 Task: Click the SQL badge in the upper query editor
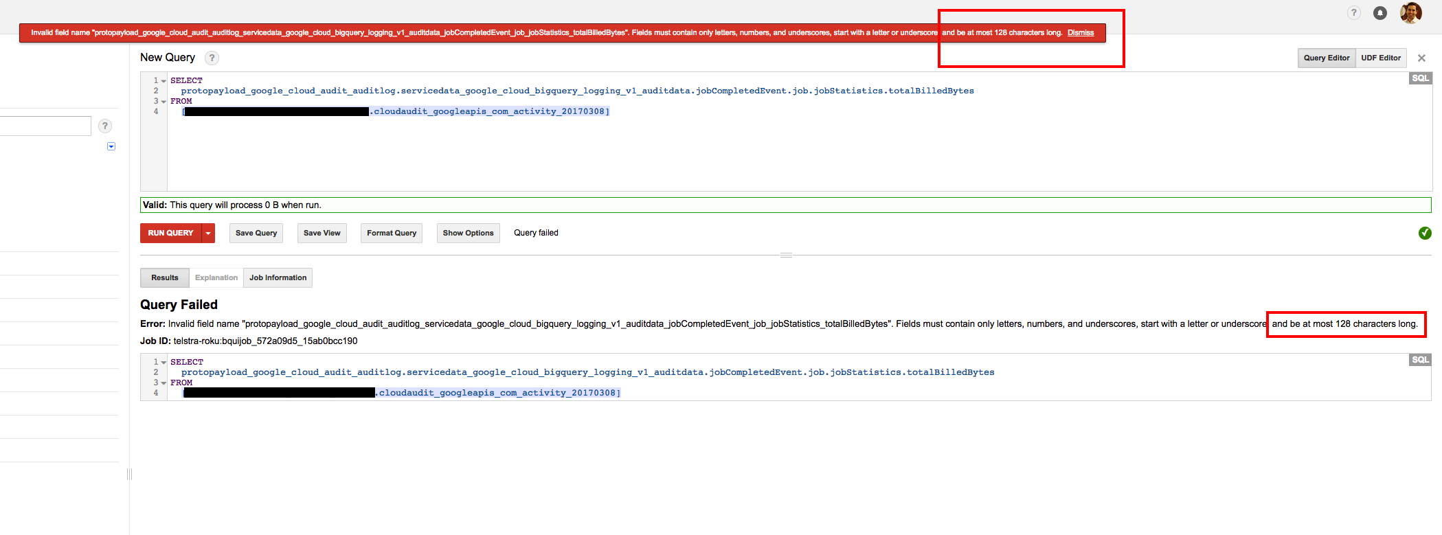click(1420, 78)
